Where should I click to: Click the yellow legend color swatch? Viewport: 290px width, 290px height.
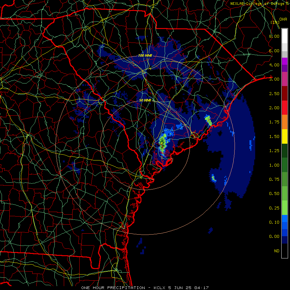click(x=285, y=136)
